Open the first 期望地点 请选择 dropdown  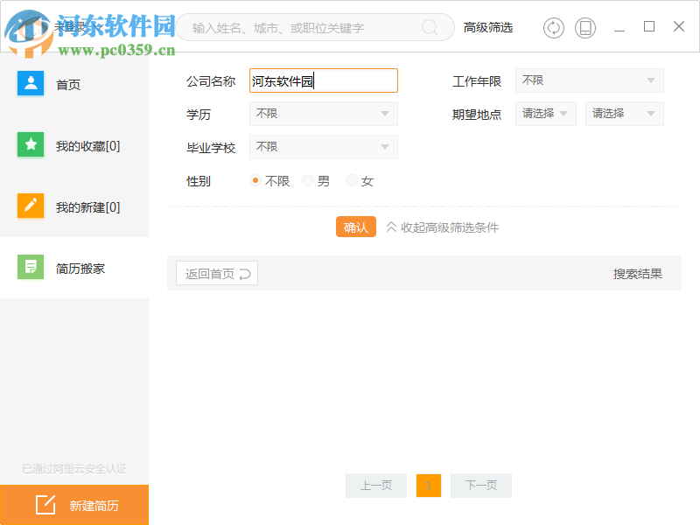tap(545, 114)
